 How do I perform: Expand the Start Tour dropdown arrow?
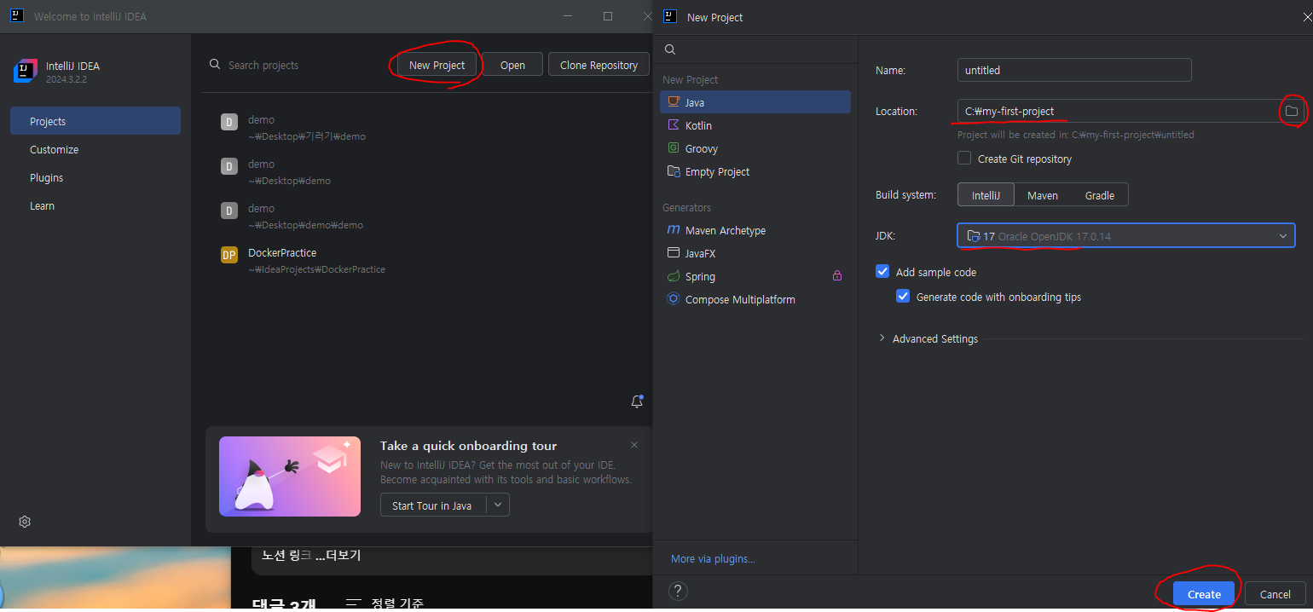pyautogui.click(x=499, y=505)
